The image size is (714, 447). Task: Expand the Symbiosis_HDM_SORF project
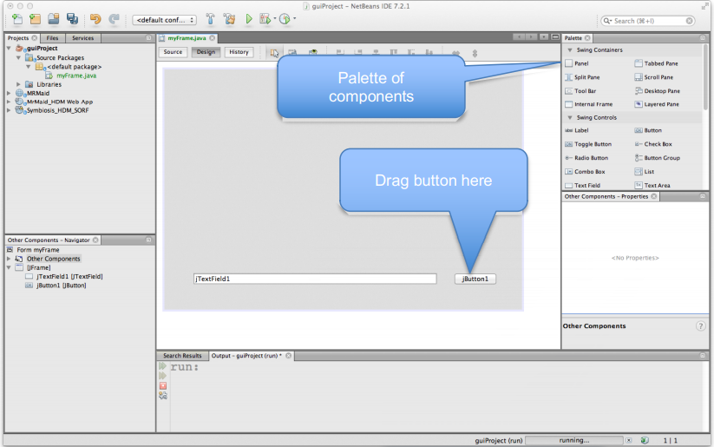tap(9, 110)
